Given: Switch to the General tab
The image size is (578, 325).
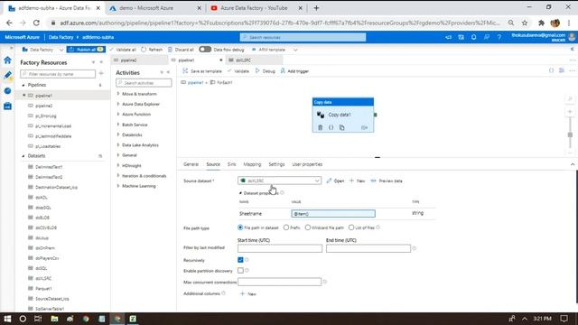Looking at the screenshot, I should [x=191, y=164].
